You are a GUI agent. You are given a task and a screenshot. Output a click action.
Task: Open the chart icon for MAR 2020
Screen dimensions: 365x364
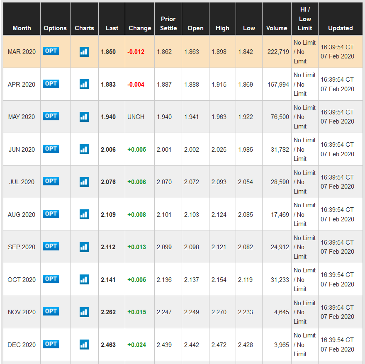84,52
